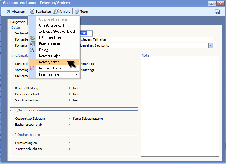Click the Datev menu icon
The height and width of the screenshot is (164, 226).
pyautogui.click(x=32, y=50)
